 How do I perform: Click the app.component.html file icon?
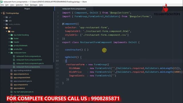click(x=11, y=78)
